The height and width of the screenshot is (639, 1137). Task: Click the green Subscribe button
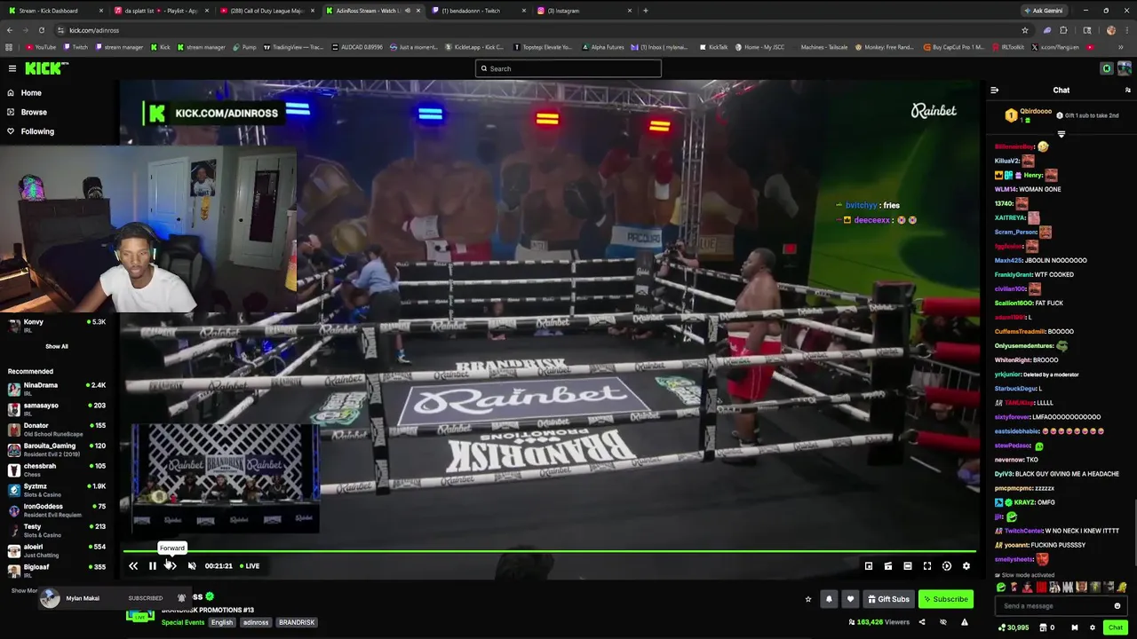[x=945, y=599]
